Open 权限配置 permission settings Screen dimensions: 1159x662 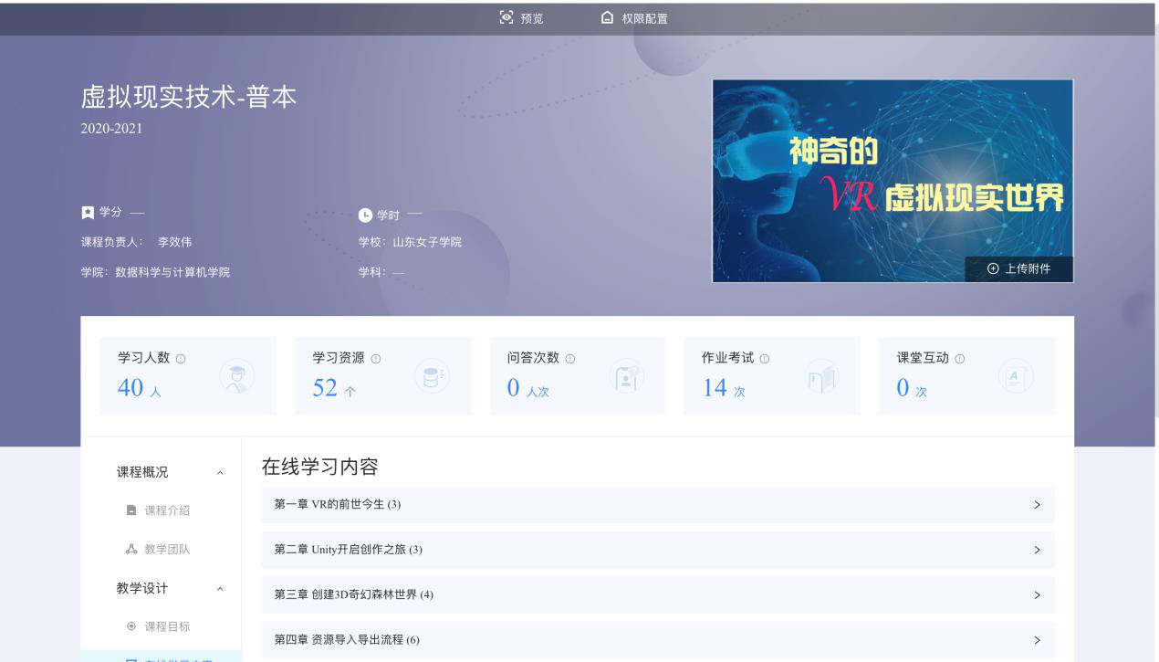634,18
